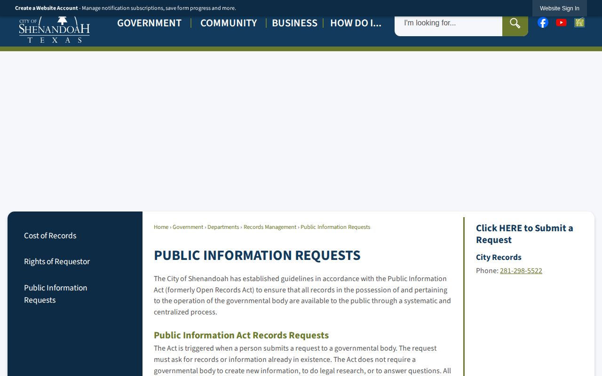This screenshot has height=376, width=602.
Task: Click Create a Website Account link
Action: [47, 8]
